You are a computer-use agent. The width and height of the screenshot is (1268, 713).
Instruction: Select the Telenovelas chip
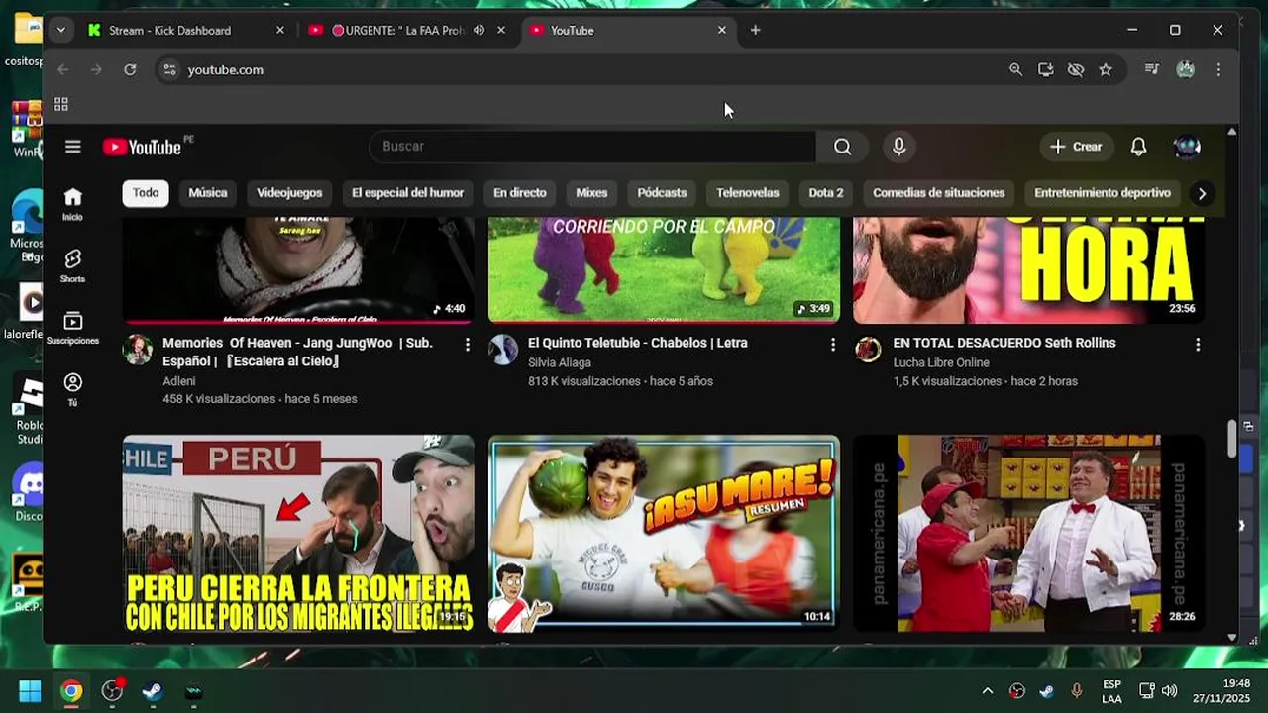click(x=748, y=193)
